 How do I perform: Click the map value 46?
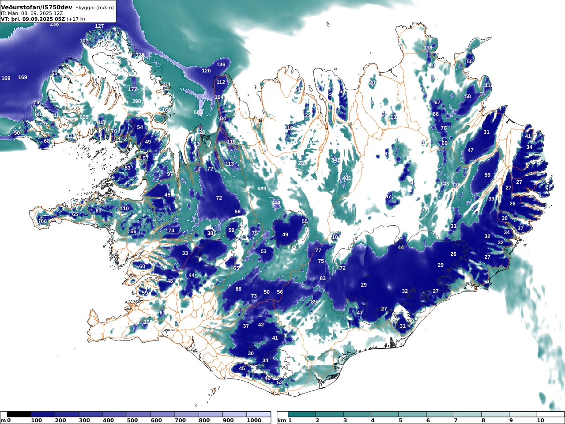coord(267,378)
